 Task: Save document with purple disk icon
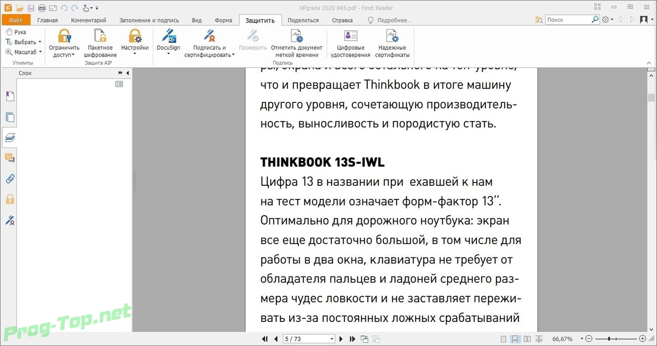31,8
